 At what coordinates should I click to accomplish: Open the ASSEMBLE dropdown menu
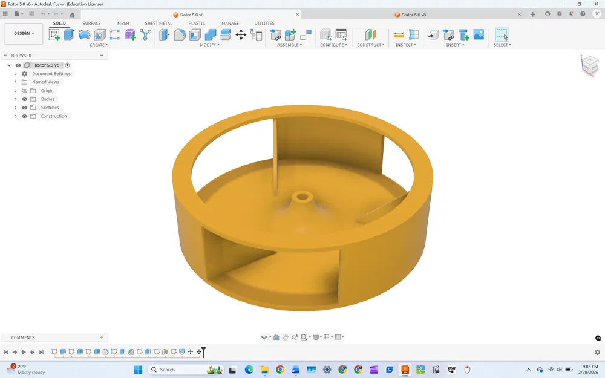coord(289,45)
